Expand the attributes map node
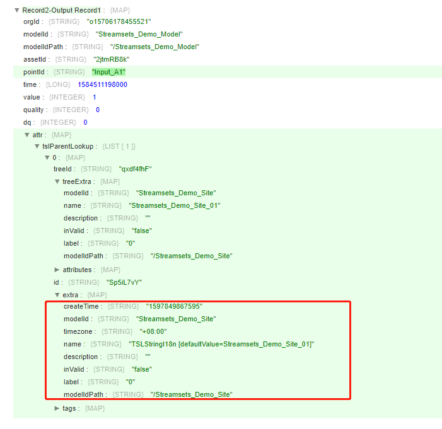 [x=57, y=270]
